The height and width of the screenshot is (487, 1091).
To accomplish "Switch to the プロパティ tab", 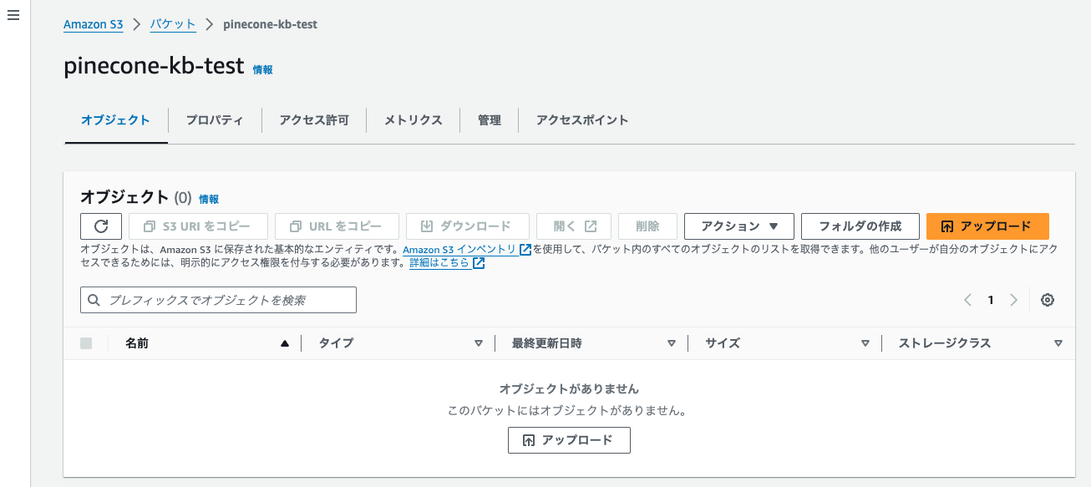I will click(x=215, y=120).
